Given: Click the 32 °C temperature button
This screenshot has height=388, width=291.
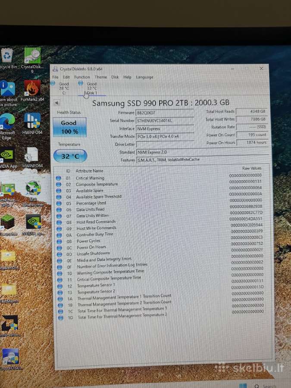Looking at the screenshot, I should point(70,156).
